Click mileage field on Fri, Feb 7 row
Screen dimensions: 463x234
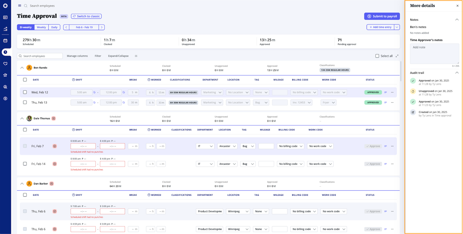[266, 146]
